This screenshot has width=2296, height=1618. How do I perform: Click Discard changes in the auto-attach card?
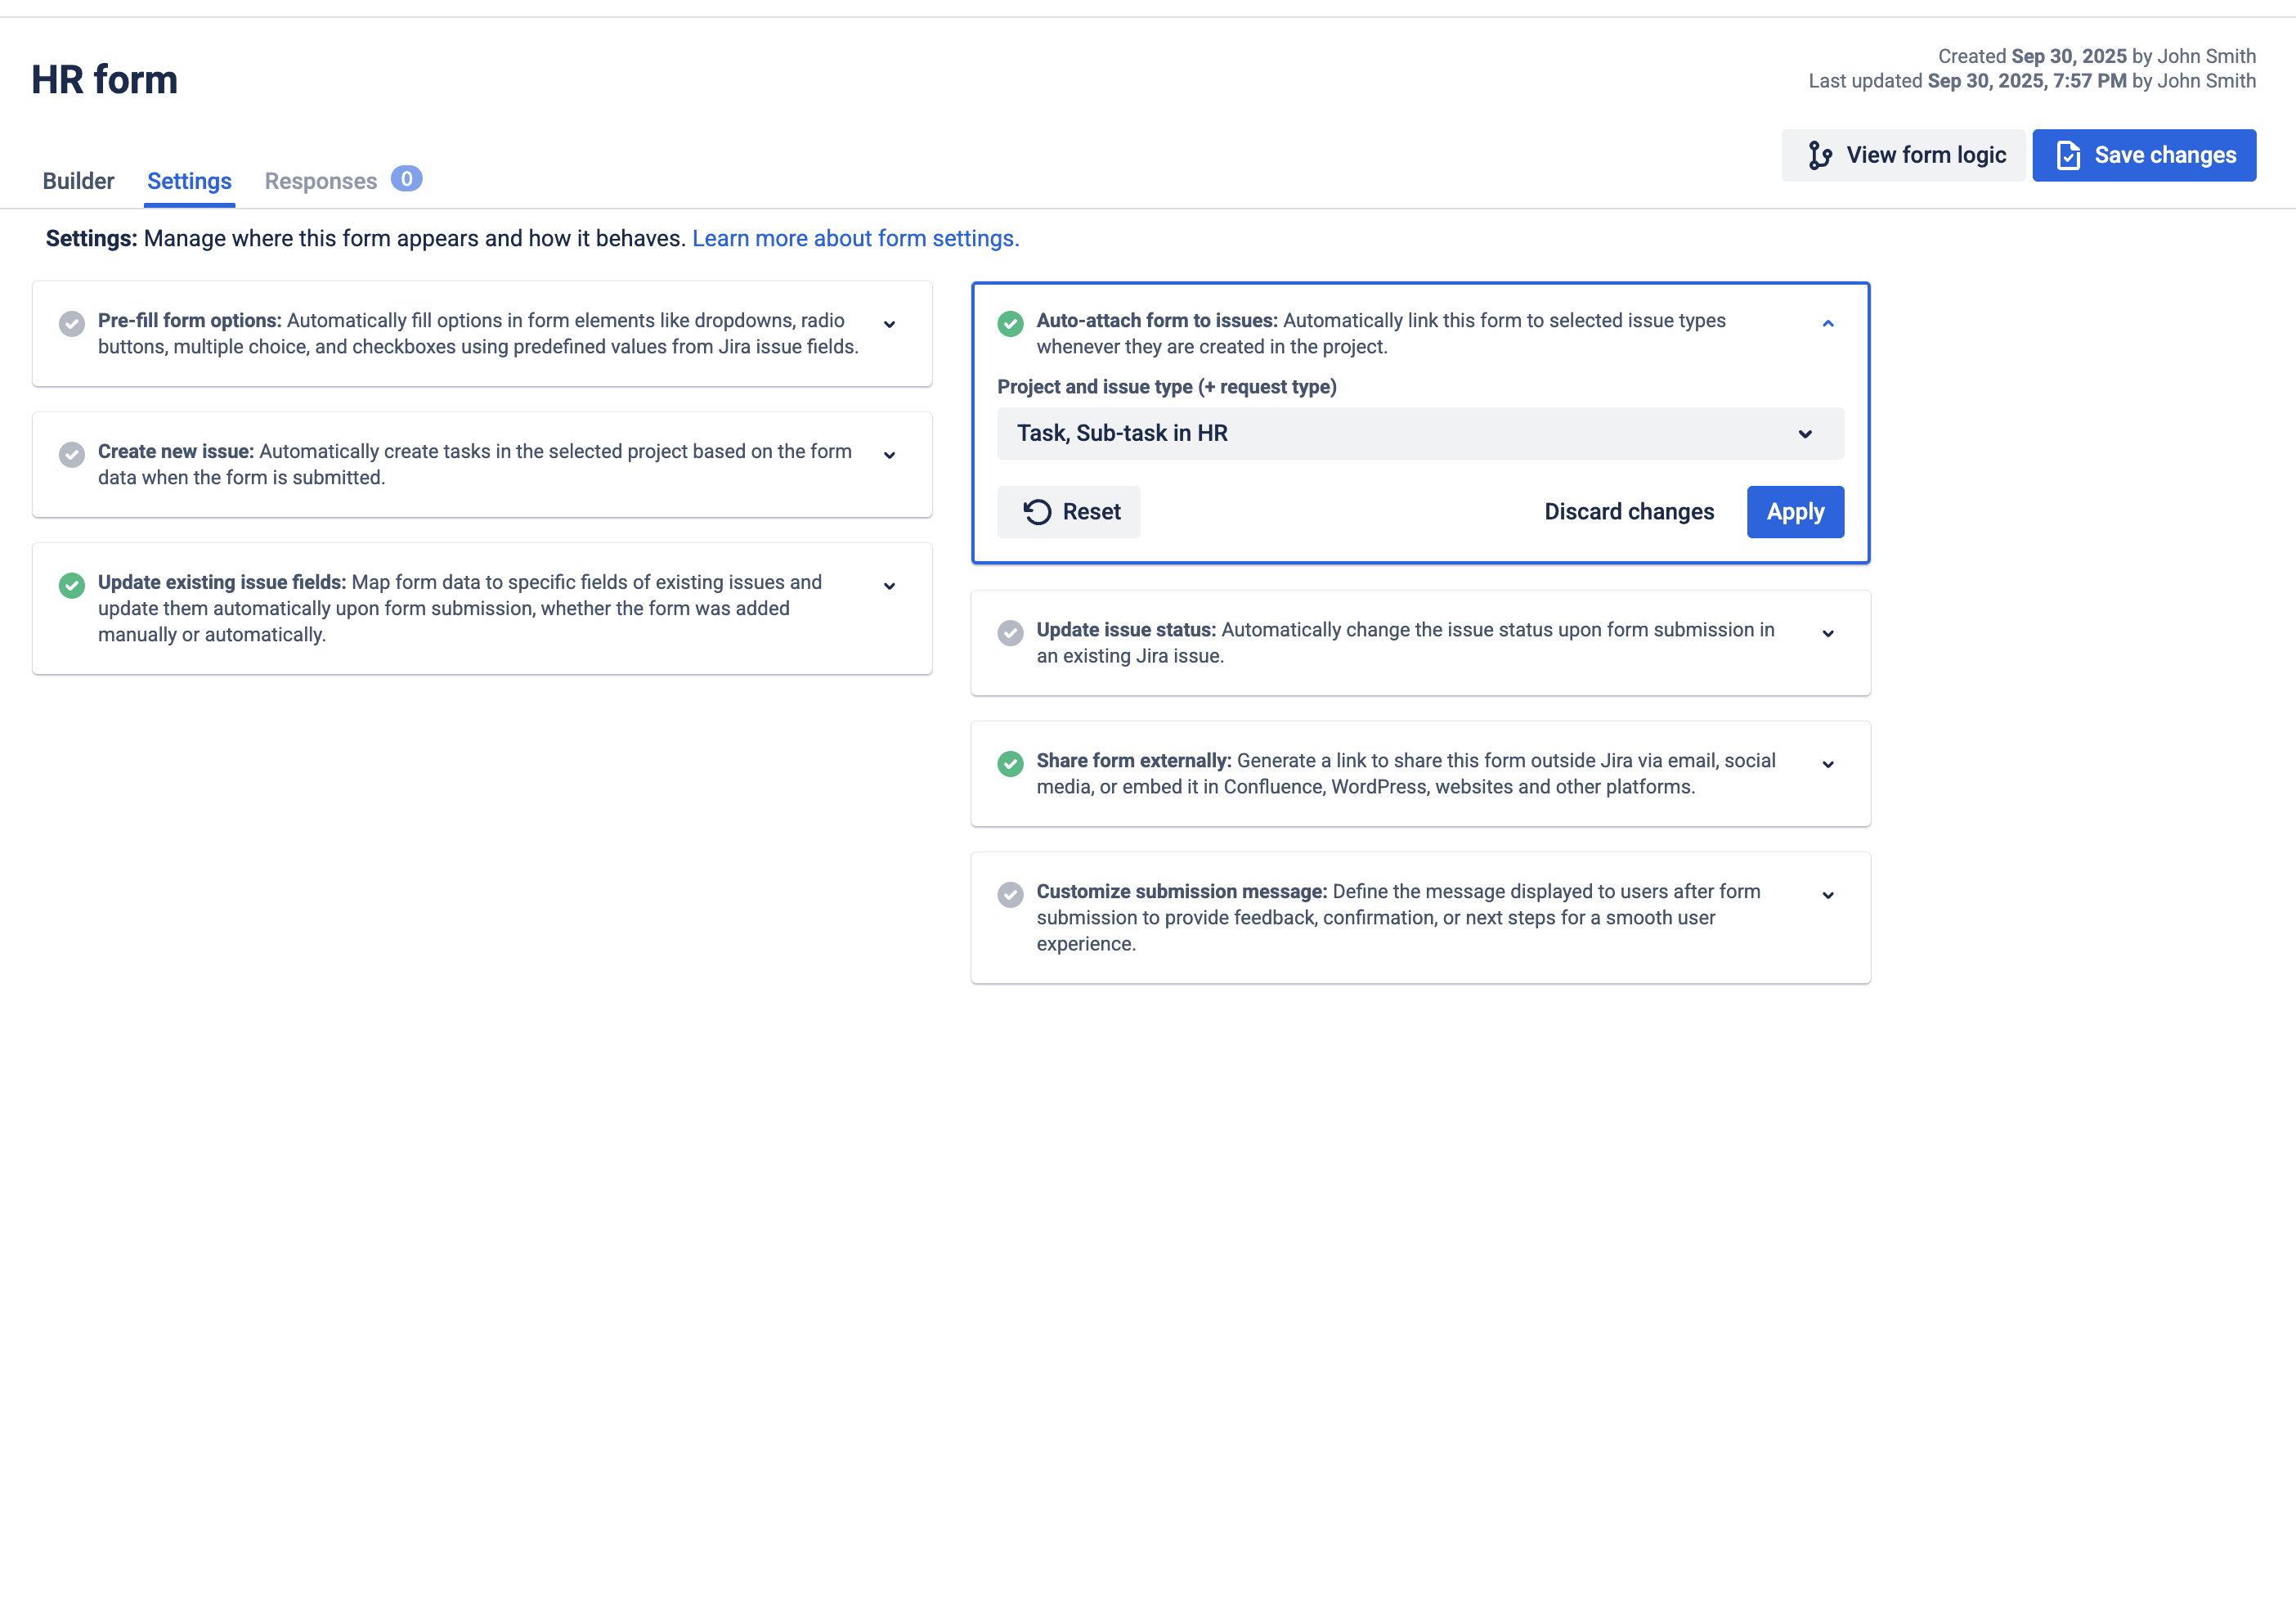coord(1629,511)
